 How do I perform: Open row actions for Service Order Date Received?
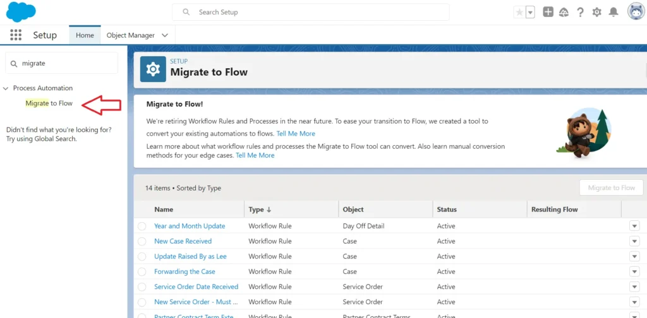coord(634,286)
